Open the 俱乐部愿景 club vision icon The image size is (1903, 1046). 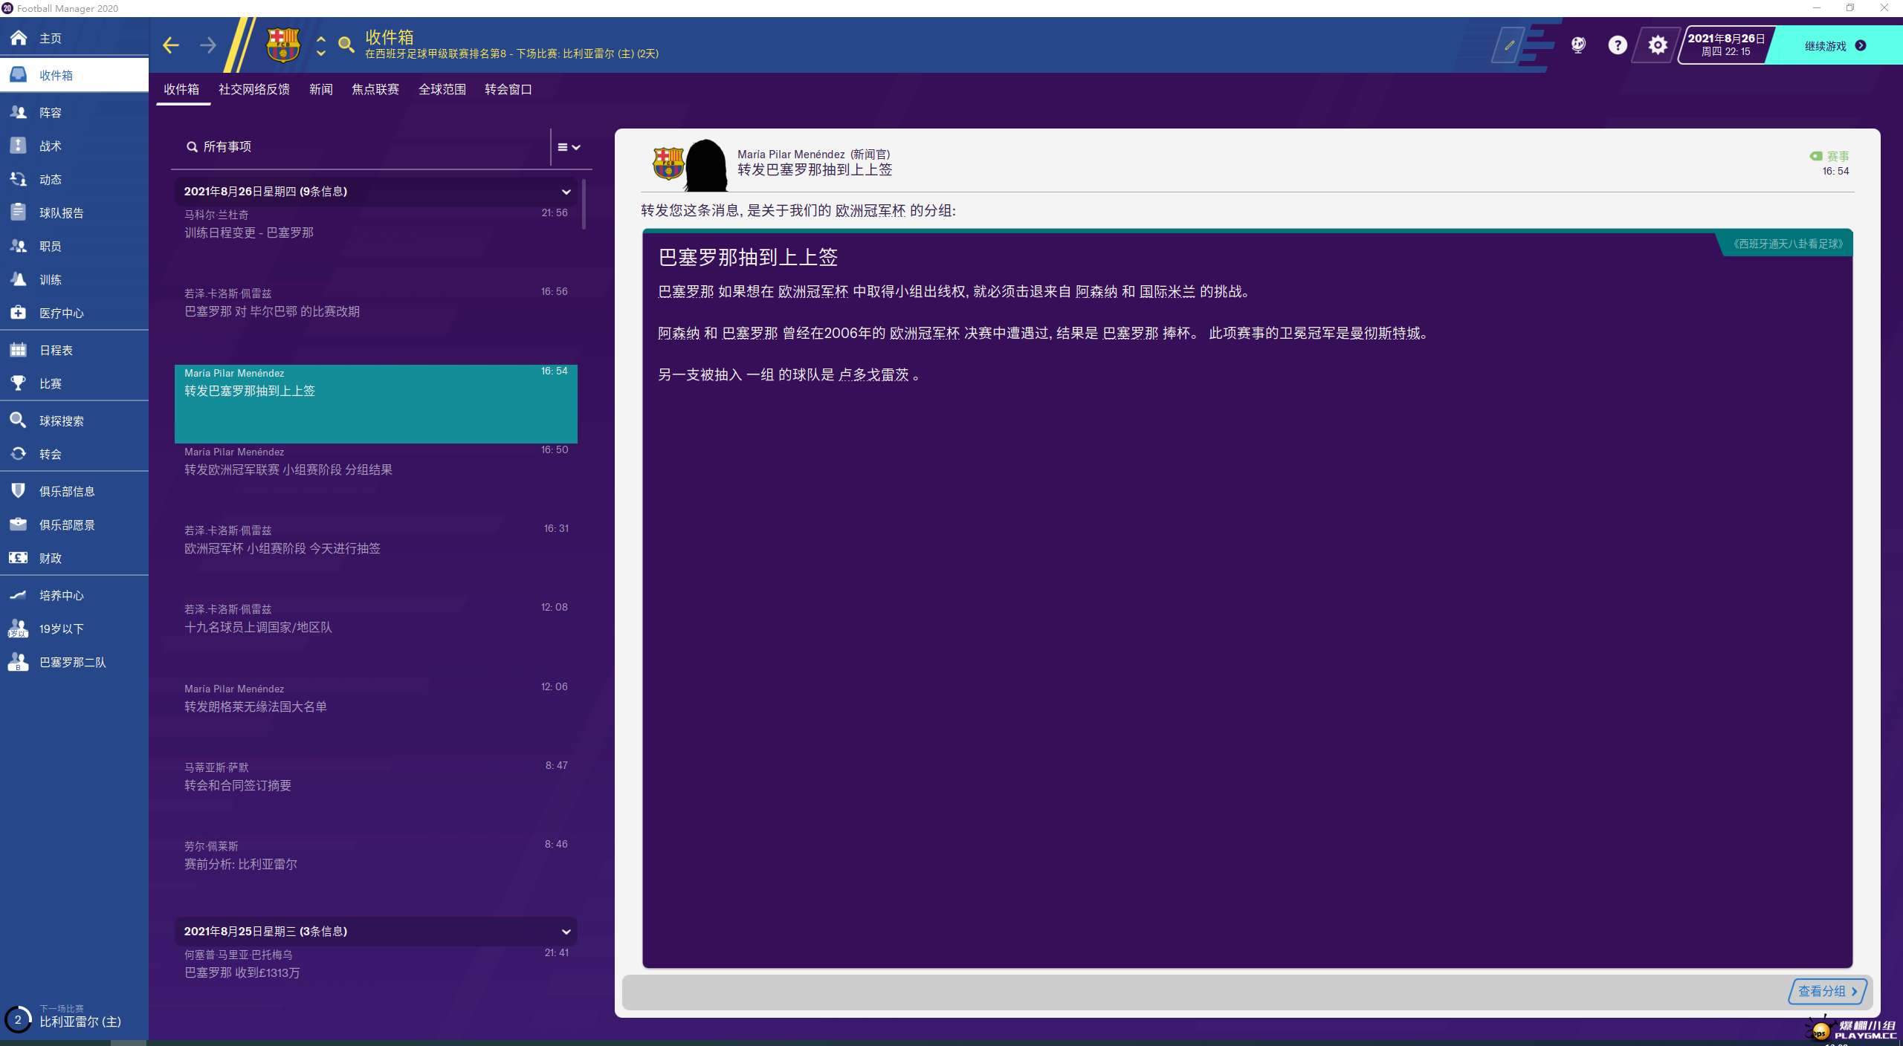[19, 524]
